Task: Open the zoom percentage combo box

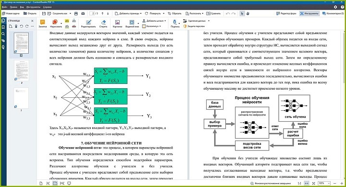Action: (x=324, y=183)
